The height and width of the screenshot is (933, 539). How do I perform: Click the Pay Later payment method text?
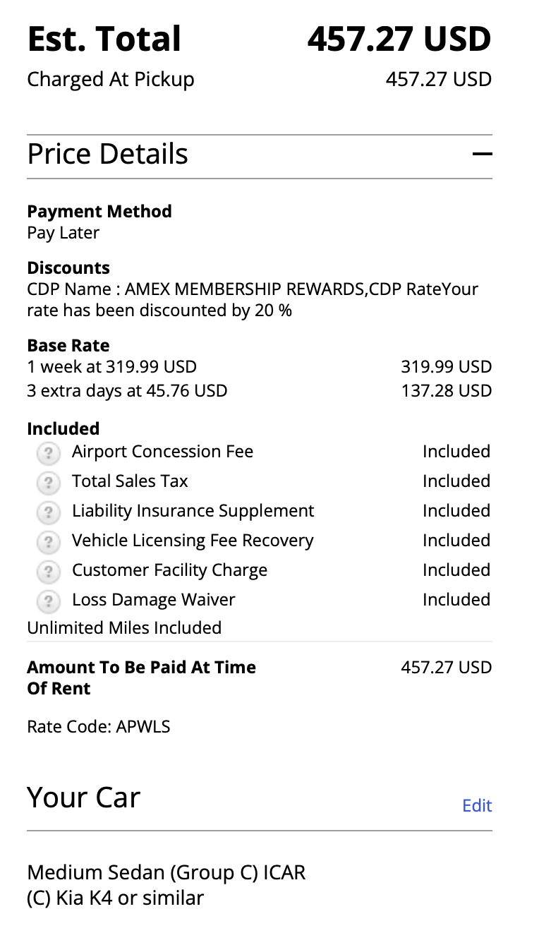pyautogui.click(x=63, y=233)
